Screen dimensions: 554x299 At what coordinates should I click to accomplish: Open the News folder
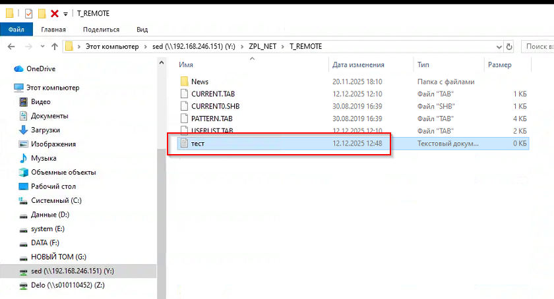tap(199, 82)
